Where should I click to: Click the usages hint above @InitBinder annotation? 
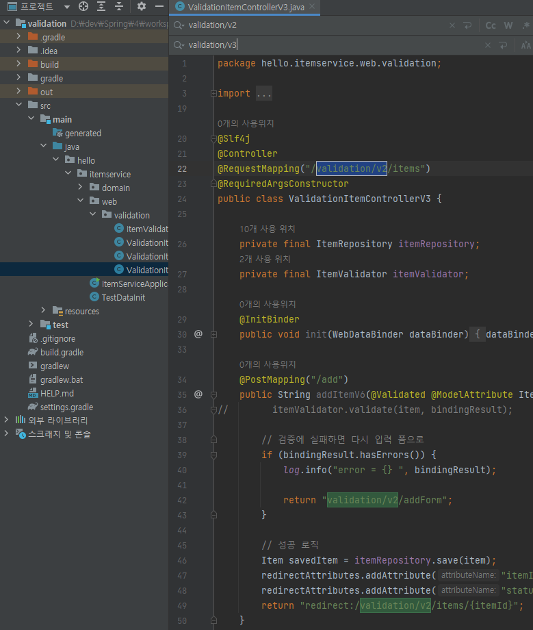tap(268, 304)
